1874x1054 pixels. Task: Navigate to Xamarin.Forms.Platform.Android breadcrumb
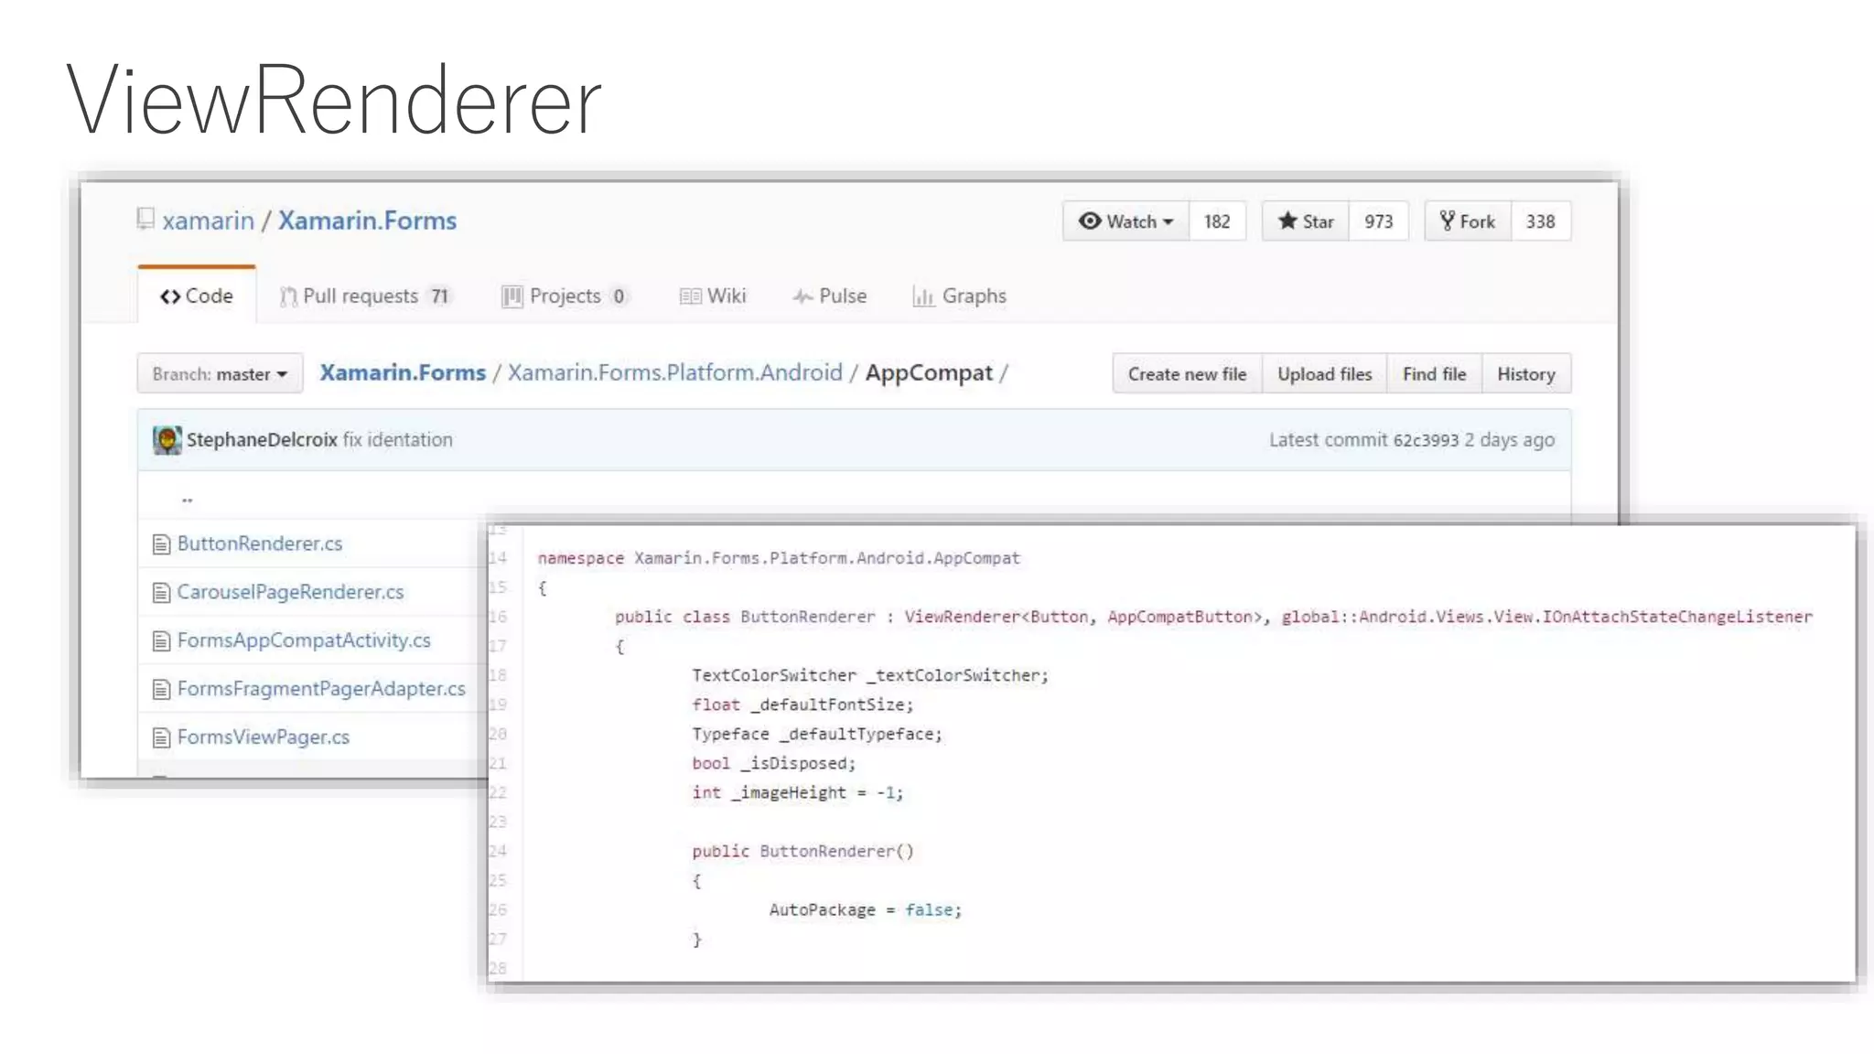674,373
